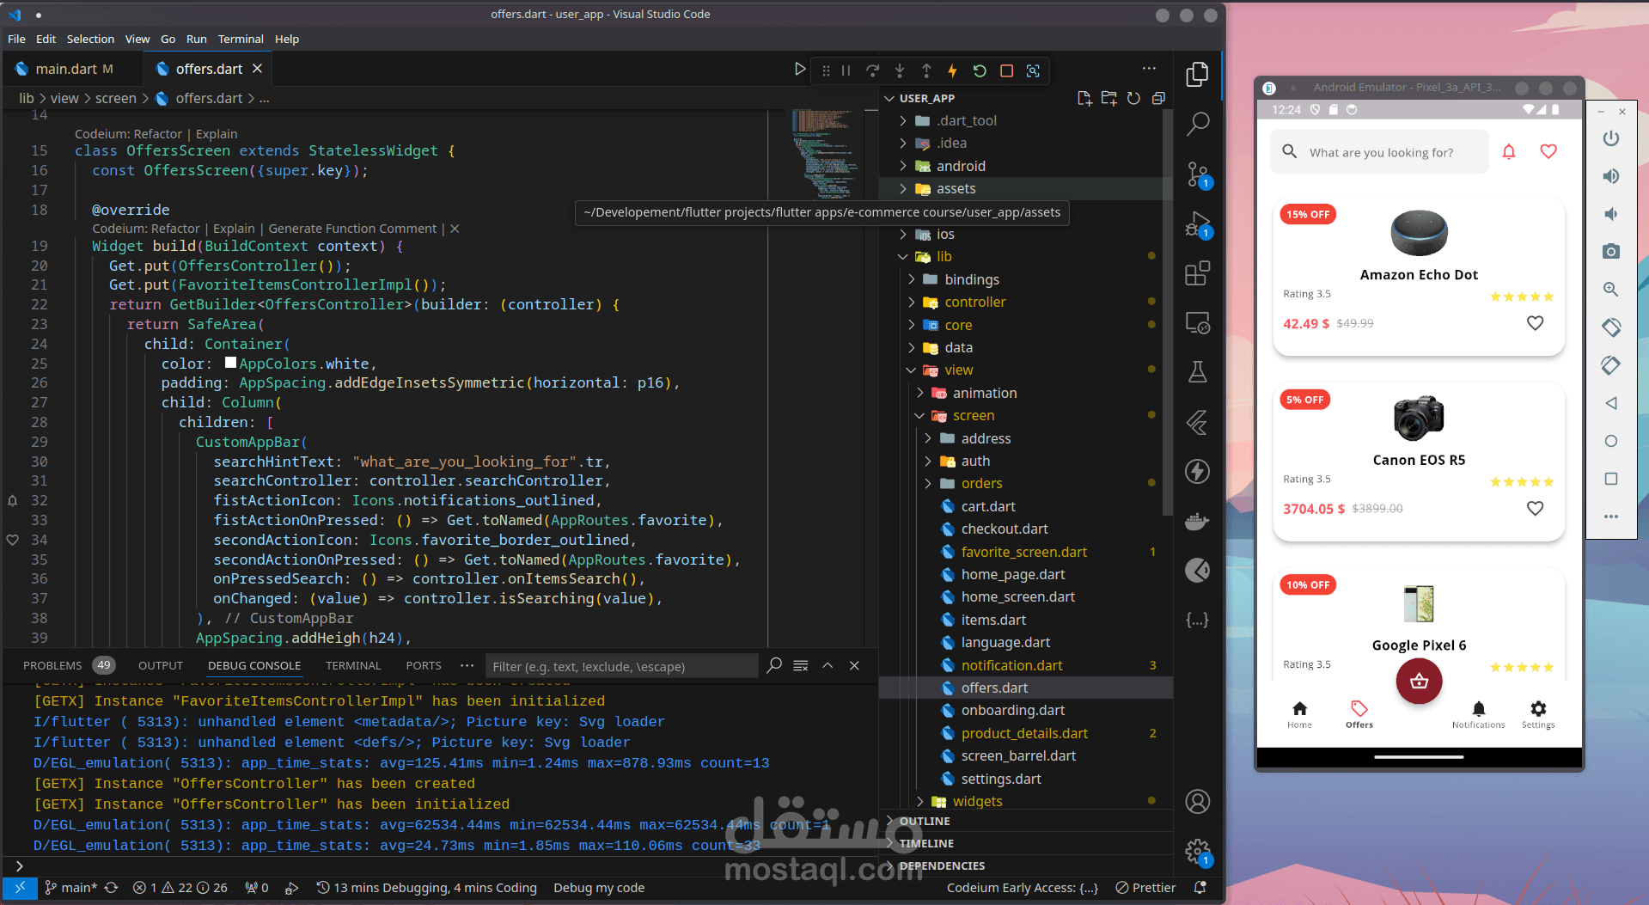Open Run and Debug view
This screenshot has width=1649, height=905.
1197,224
